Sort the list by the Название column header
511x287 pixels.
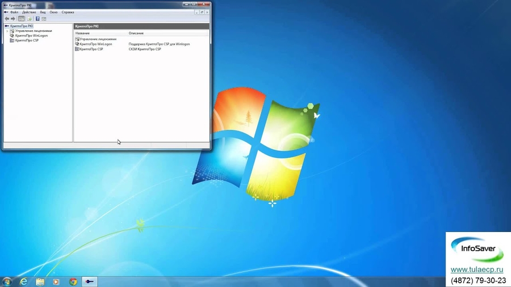(x=83, y=33)
